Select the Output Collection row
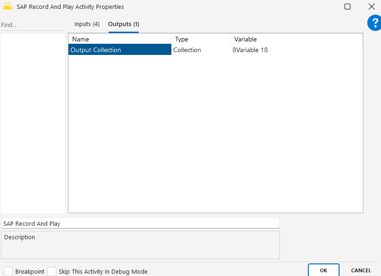381x276 pixels. tap(120, 50)
